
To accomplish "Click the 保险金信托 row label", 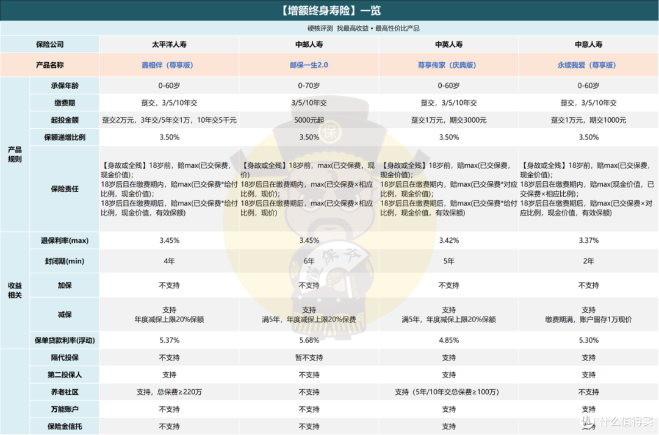I will pyautogui.click(x=65, y=426).
